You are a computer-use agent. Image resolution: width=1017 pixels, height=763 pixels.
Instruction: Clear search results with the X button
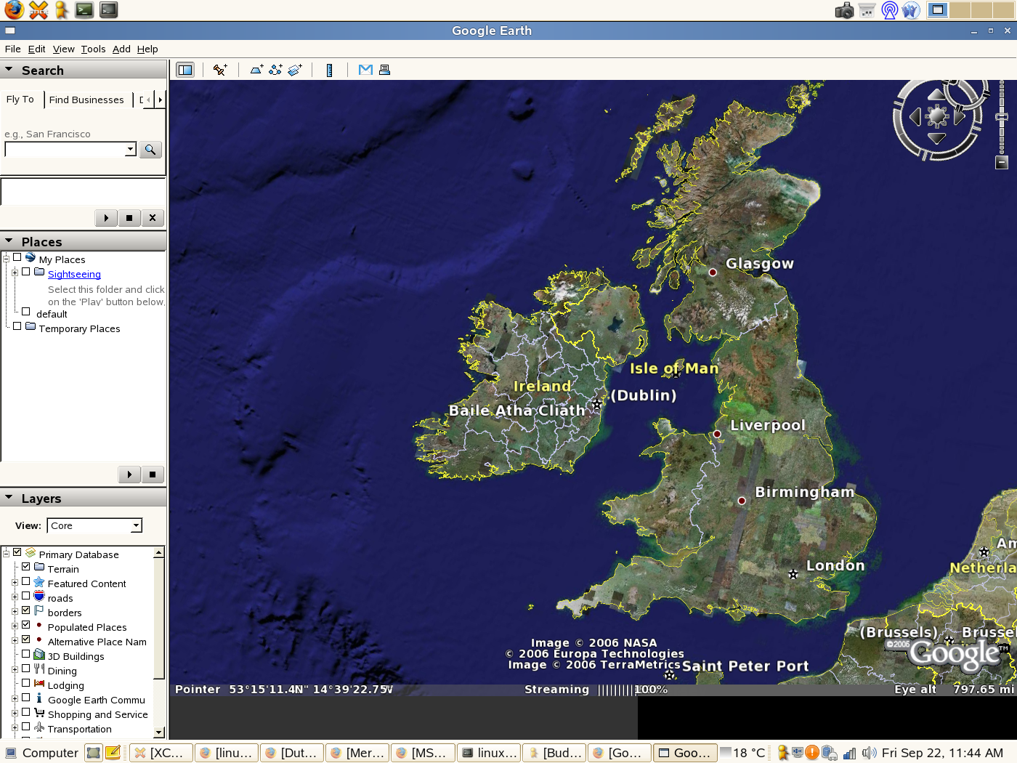(153, 218)
